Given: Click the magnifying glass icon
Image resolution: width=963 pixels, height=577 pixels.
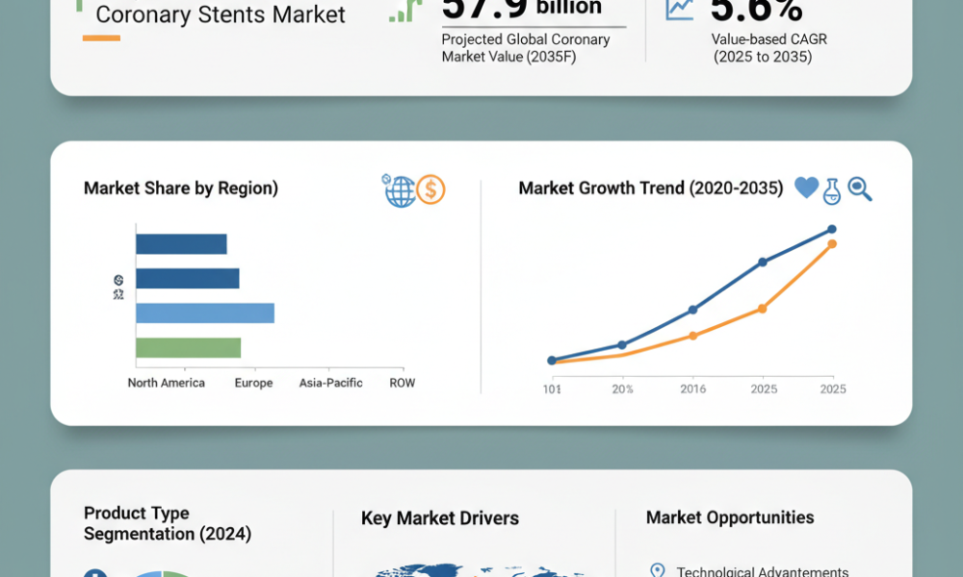Looking at the screenshot, I should [860, 188].
